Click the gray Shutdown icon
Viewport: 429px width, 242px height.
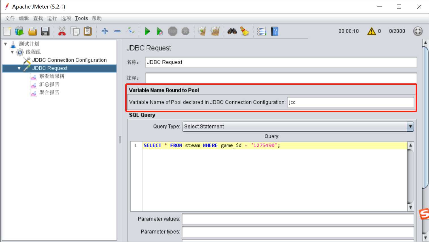tap(185, 31)
